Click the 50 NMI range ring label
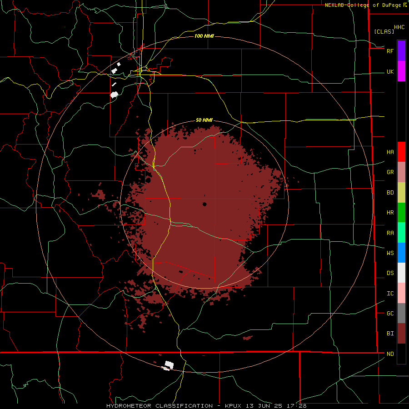This screenshot has height=409, width=409. (204, 120)
